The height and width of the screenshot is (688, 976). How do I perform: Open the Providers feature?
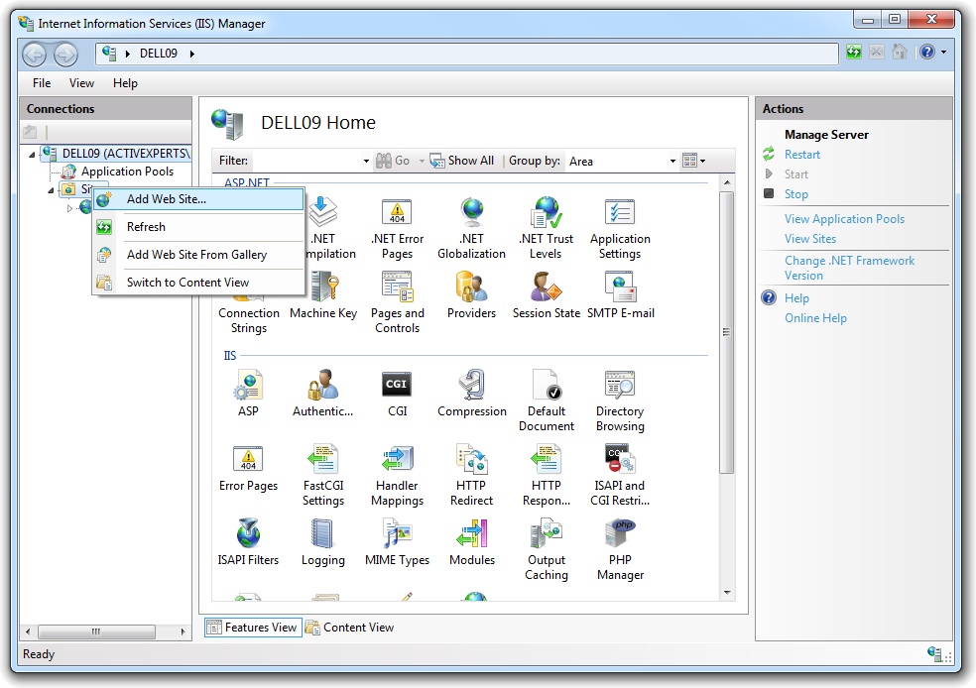(x=472, y=296)
